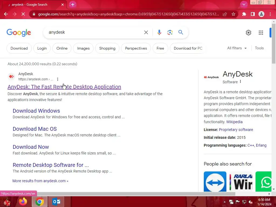276x207 pixels.
Task: Click the AnyDesk favicon in first result
Action: (11, 76)
